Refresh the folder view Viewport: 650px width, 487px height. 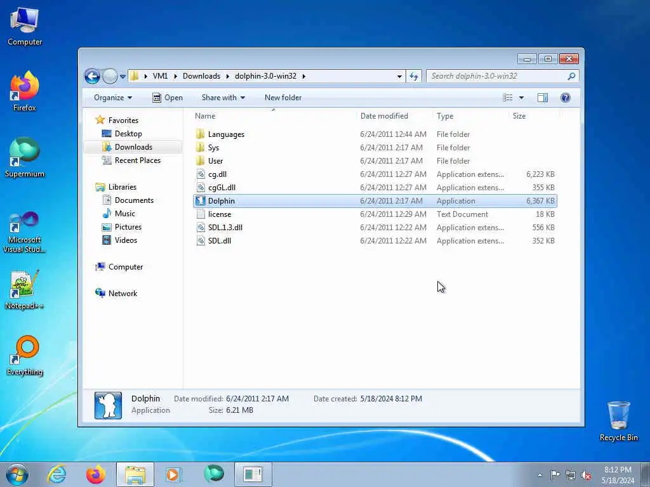point(414,76)
